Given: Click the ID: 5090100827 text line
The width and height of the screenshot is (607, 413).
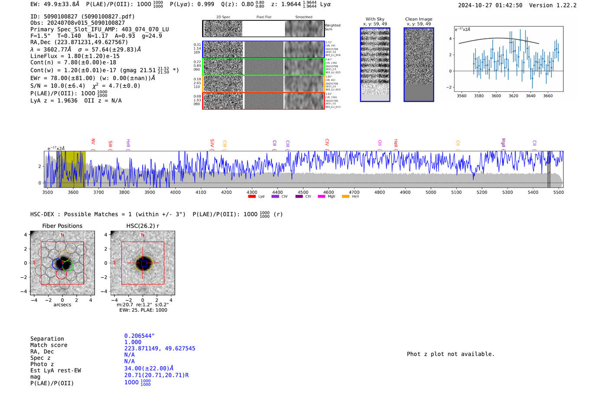Looking at the screenshot, I should coord(82,16).
